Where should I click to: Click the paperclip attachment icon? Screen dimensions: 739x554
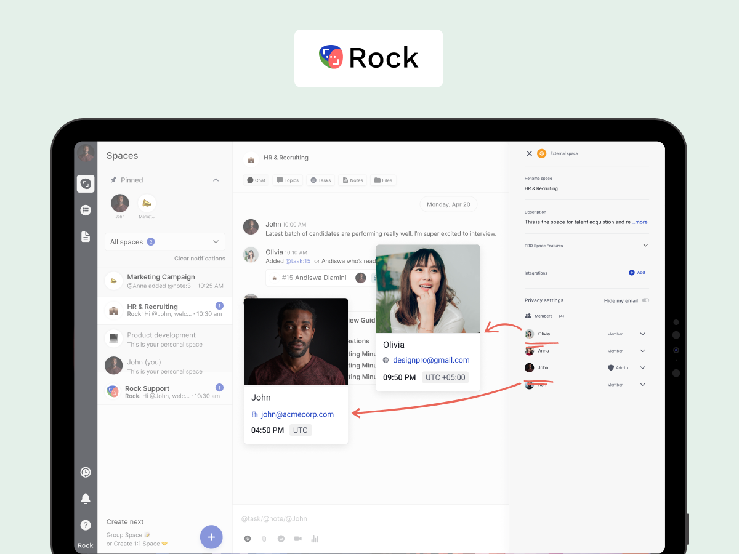[x=264, y=539]
